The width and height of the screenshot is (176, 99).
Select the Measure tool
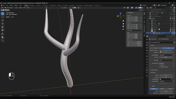click(2, 37)
